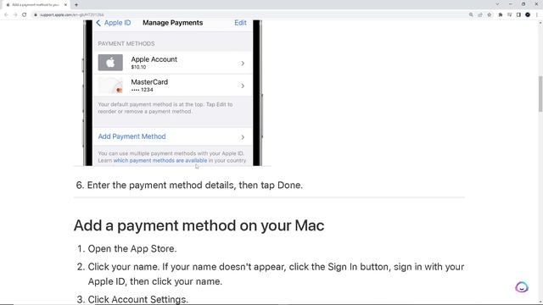Toggle the browser side panel icon
The image size is (543, 305).
pyautogui.click(x=518, y=15)
